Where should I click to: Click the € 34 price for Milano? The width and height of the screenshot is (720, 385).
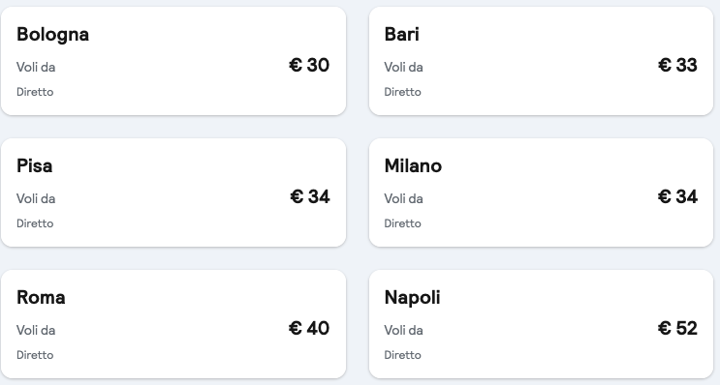coord(677,196)
